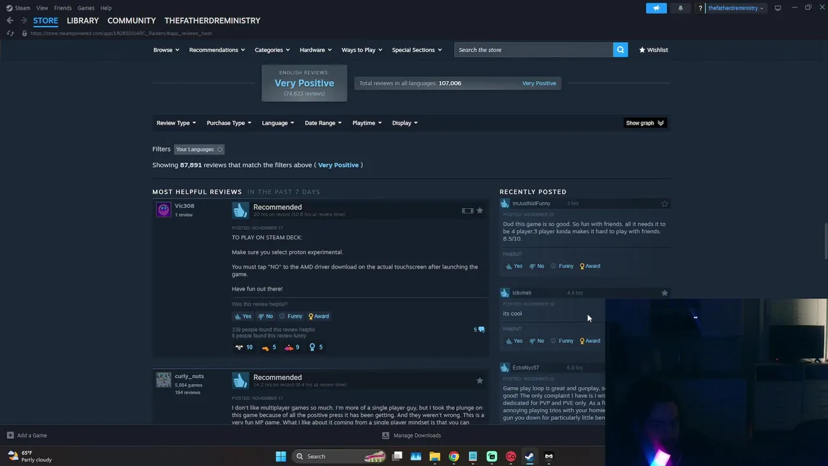
Task: Give an Award to Vic308's review
Action: 318,316
